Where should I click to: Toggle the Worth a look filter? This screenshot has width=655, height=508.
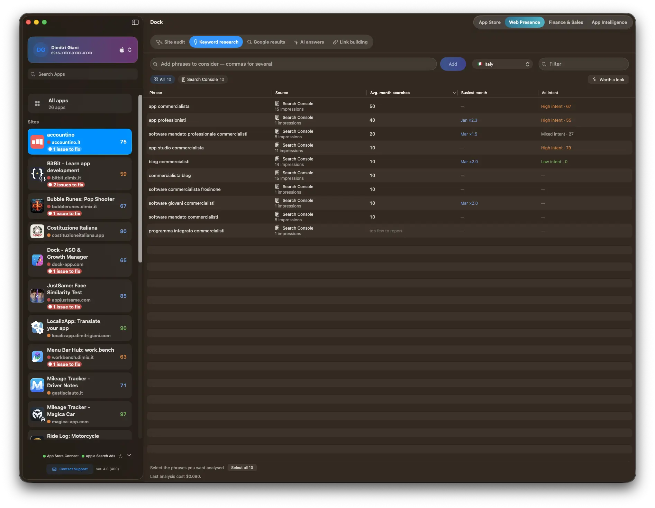608,80
